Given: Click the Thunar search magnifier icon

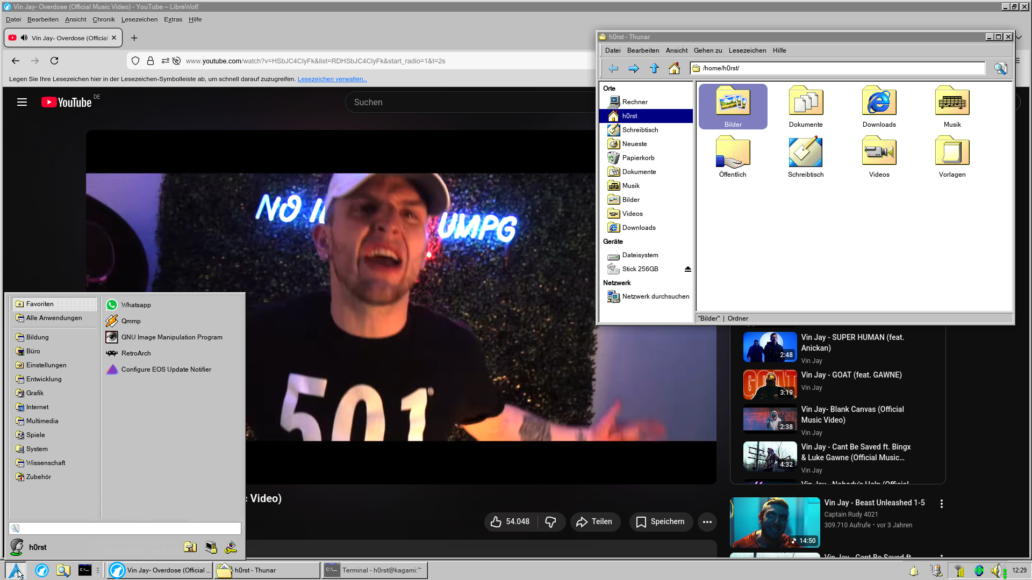Looking at the screenshot, I should click(1000, 68).
